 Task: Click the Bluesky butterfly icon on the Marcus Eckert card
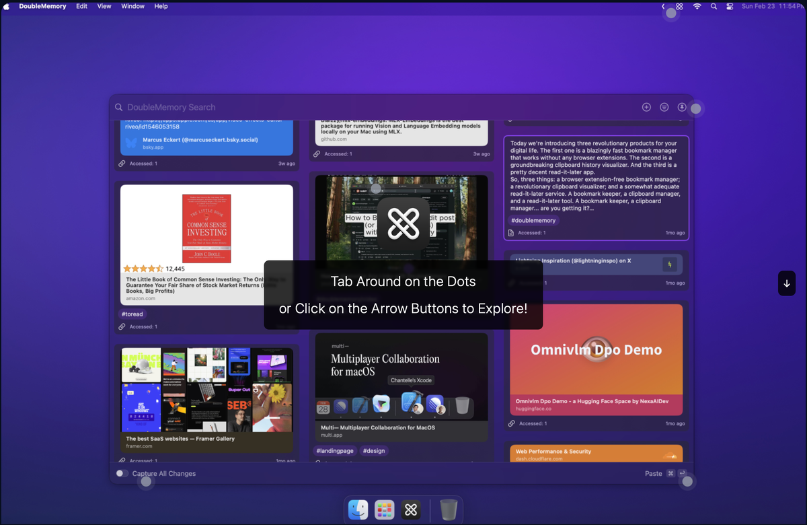pyautogui.click(x=131, y=143)
